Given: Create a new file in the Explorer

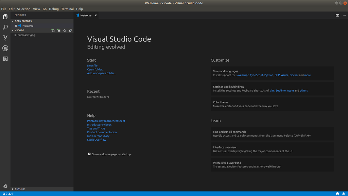Looking at the screenshot, I should tap(53, 30).
